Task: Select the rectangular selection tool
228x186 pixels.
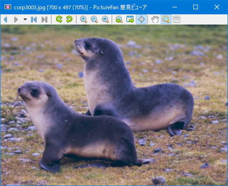Action: 177,19
